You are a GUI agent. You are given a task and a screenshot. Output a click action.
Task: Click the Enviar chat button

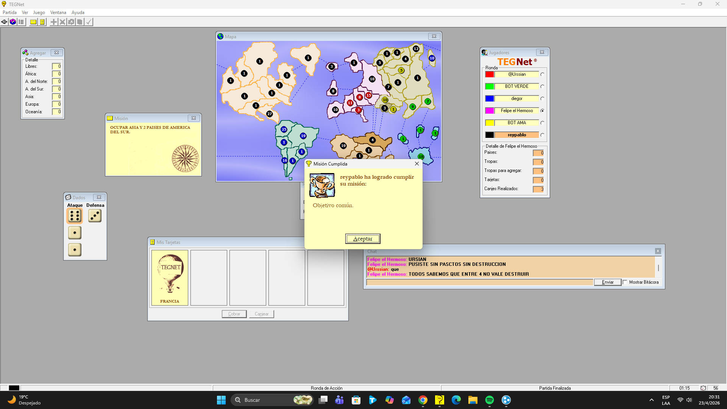click(607, 282)
